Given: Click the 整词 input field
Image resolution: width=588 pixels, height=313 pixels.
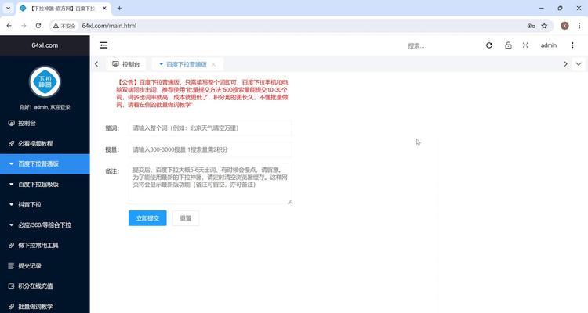Looking at the screenshot, I should (210, 128).
